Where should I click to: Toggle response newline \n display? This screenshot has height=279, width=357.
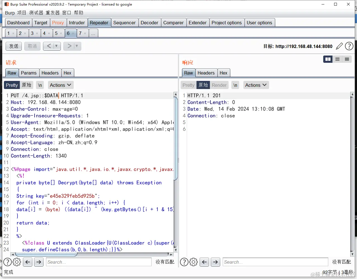pyautogui.click(x=235, y=85)
